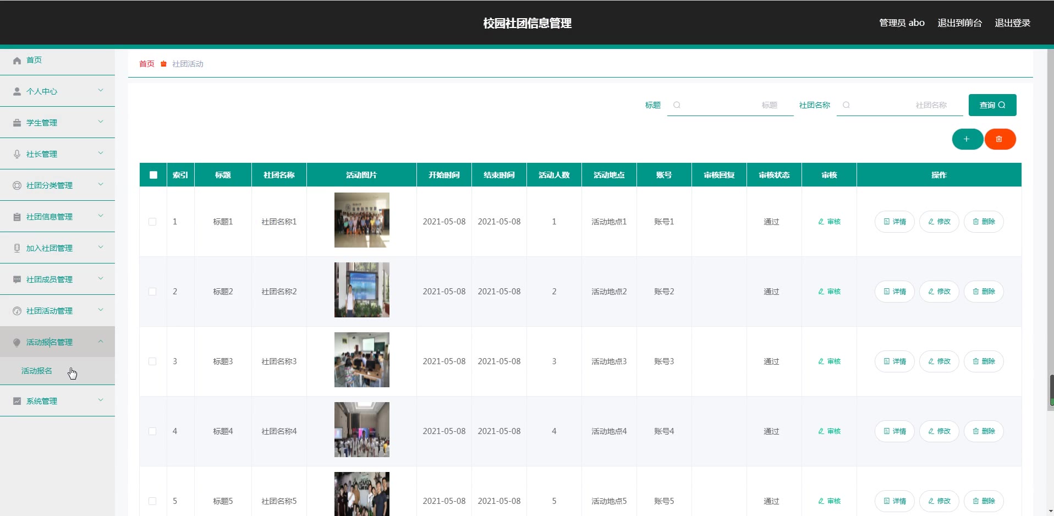The height and width of the screenshot is (516, 1054).
Task: Toggle the select-all checkbox in the table header
Action: coord(153,175)
